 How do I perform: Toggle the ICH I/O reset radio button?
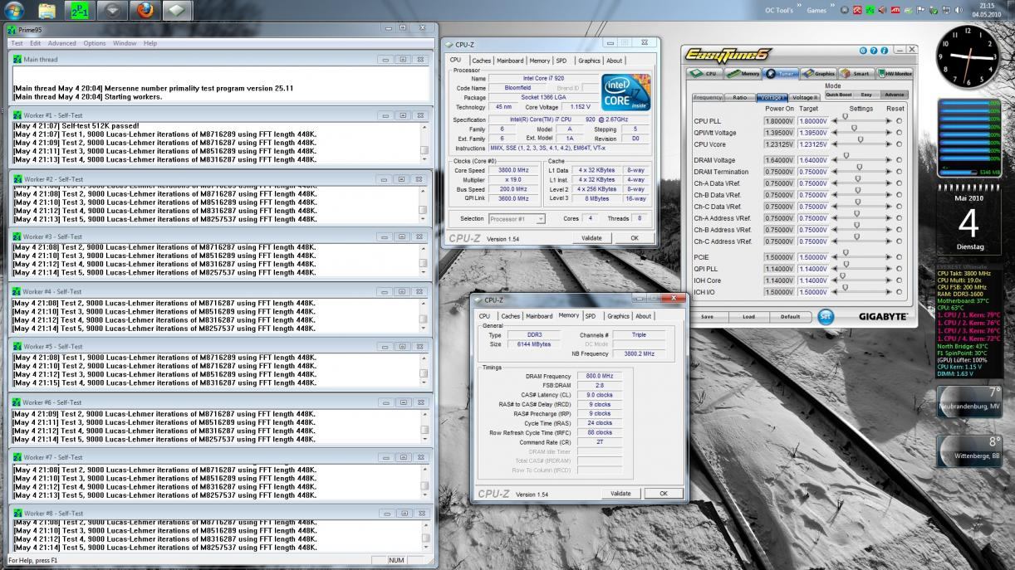[x=899, y=292]
